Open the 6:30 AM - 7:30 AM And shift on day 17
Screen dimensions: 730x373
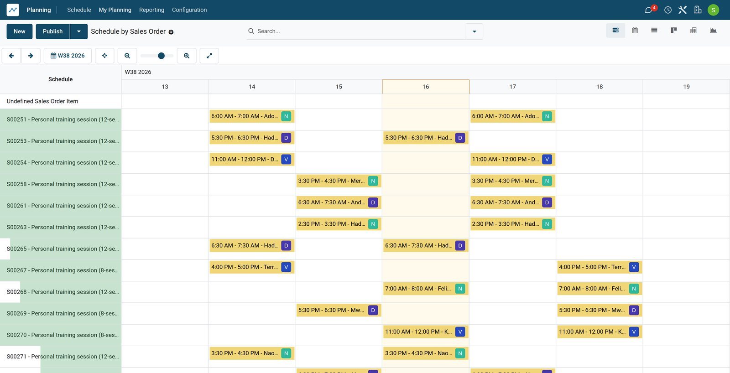pos(512,202)
